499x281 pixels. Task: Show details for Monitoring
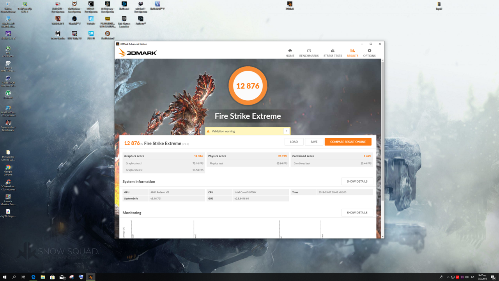pyautogui.click(x=357, y=213)
